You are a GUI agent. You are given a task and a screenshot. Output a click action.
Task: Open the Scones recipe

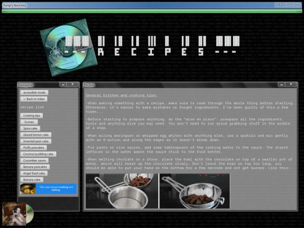pos(29,122)
